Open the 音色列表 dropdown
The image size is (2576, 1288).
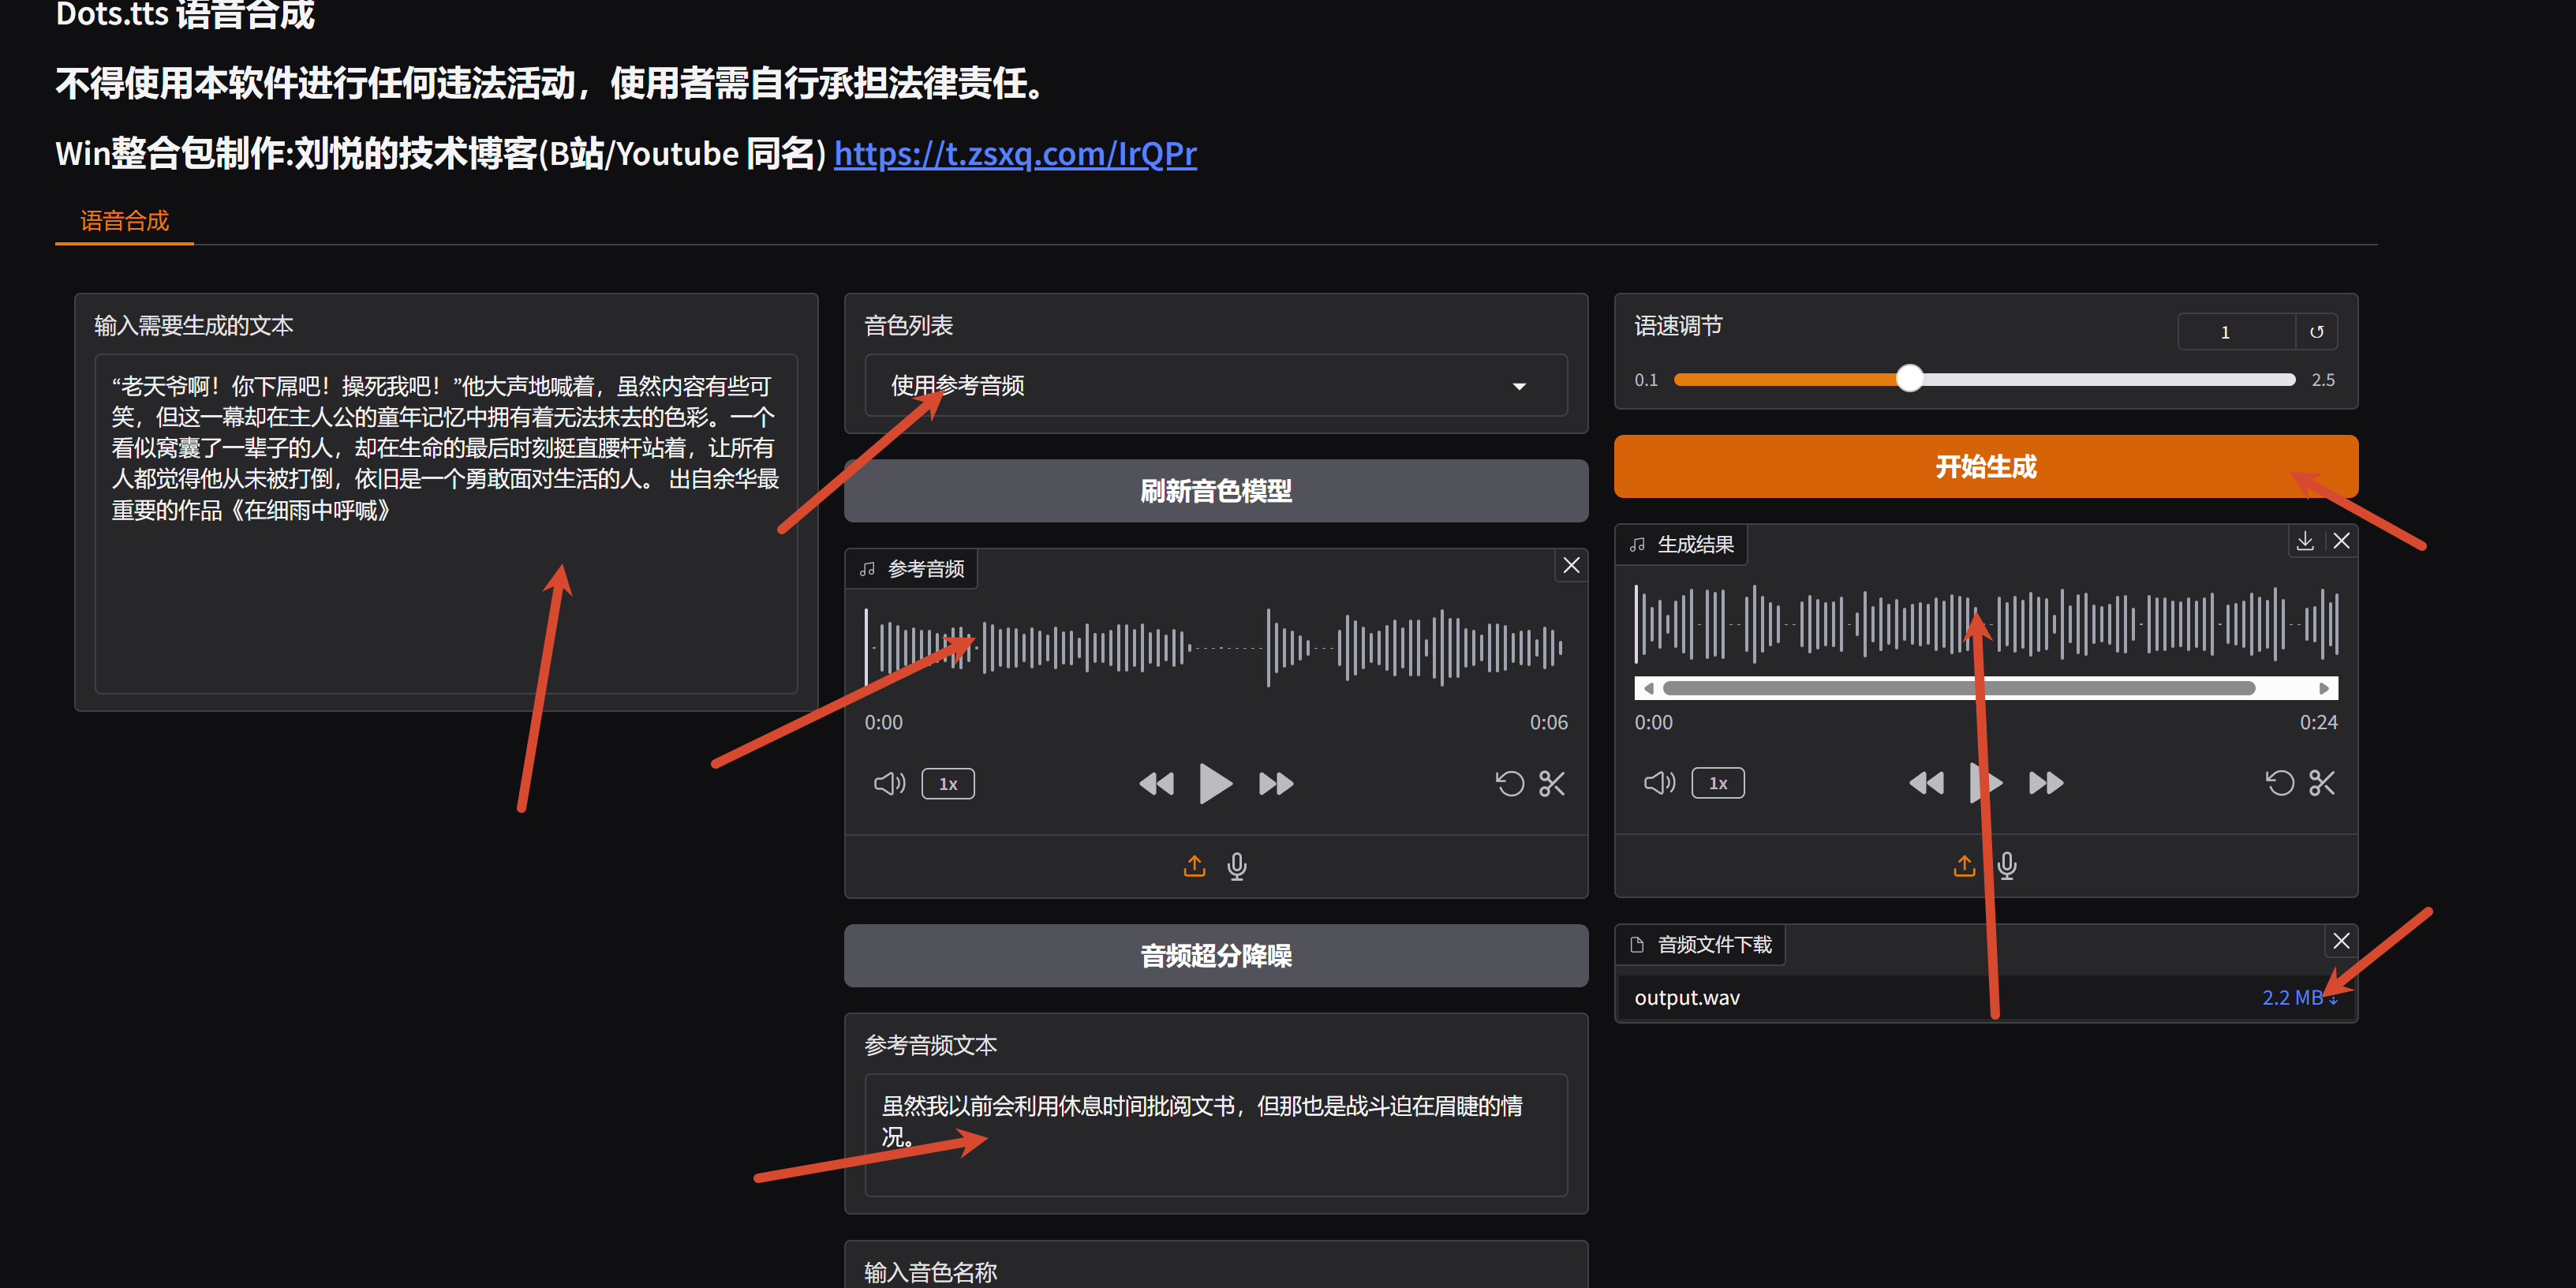tap(1215, 386)
